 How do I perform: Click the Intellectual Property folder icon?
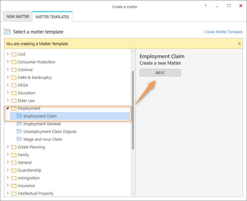pyautogui.click(x=14, y=194)
